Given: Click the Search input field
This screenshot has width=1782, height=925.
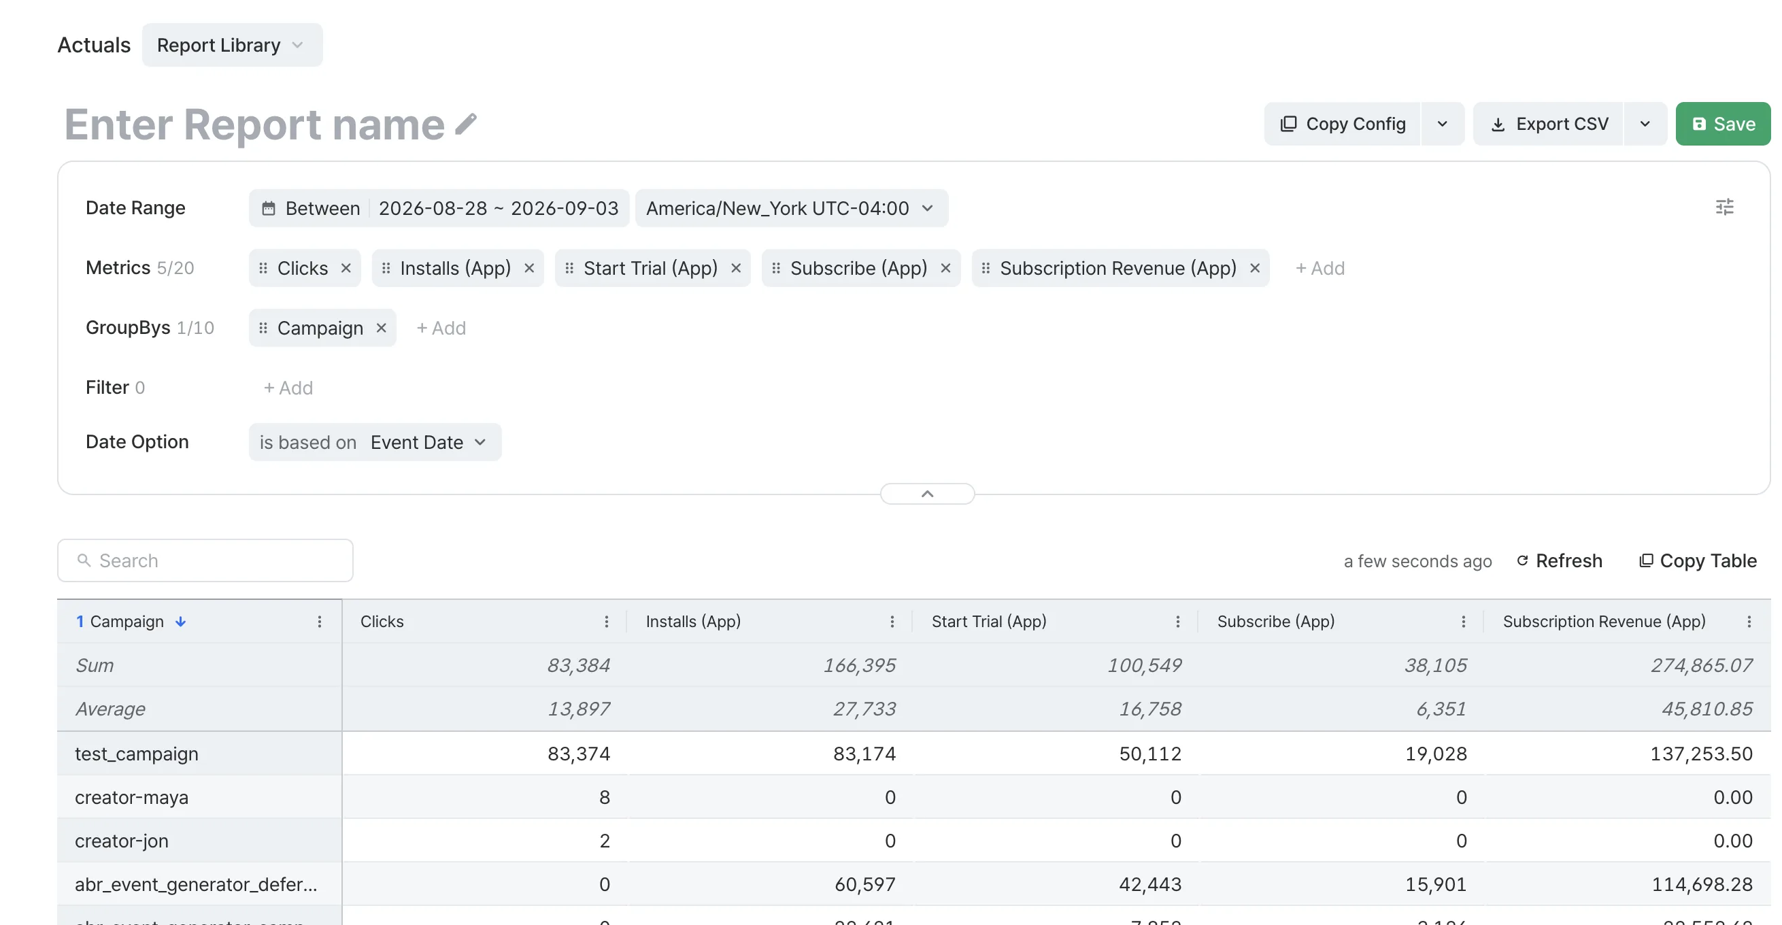Looking at the screenshot, I should coord(205,560).
